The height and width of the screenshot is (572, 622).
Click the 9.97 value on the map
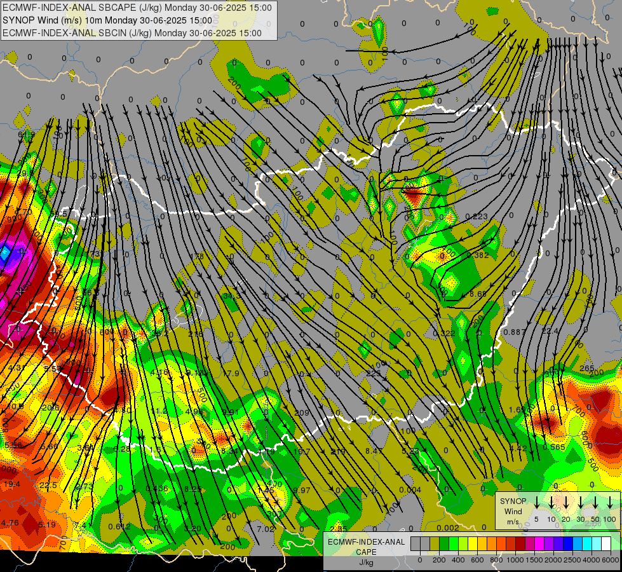coord(302,490)
